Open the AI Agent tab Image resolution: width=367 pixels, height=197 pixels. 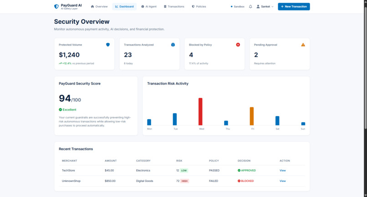[x=149, y=6]
